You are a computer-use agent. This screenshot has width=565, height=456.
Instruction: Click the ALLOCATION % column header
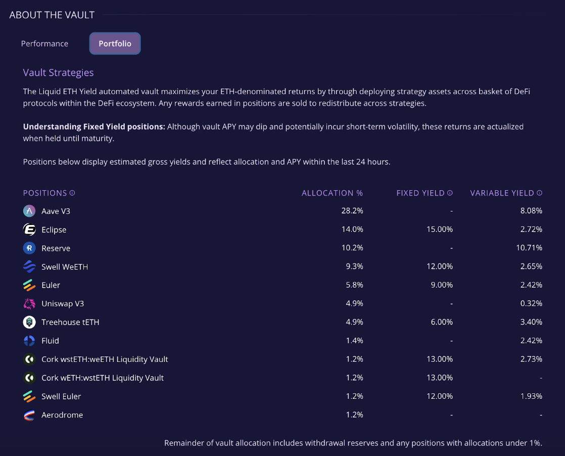click(x=332, y=193)
